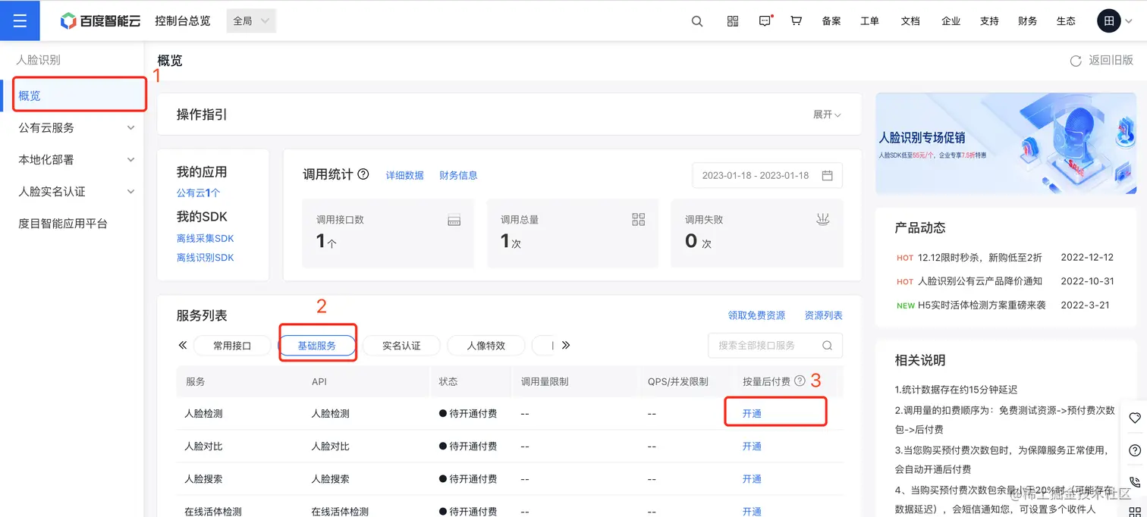Open the 全局 region dropdown
This screenshot has height=517, width=1147.
(x=251, y=21)
